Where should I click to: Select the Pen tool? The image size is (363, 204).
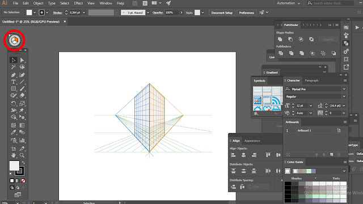pos(14,75)
